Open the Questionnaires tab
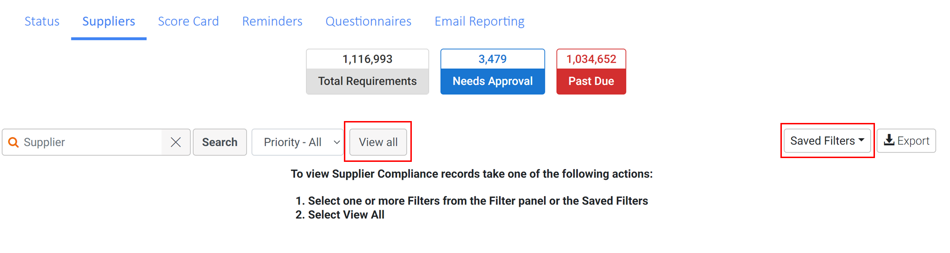 [368, 21]
